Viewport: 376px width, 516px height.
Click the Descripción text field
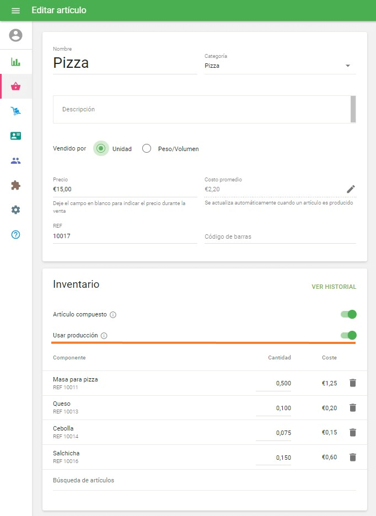201,109
